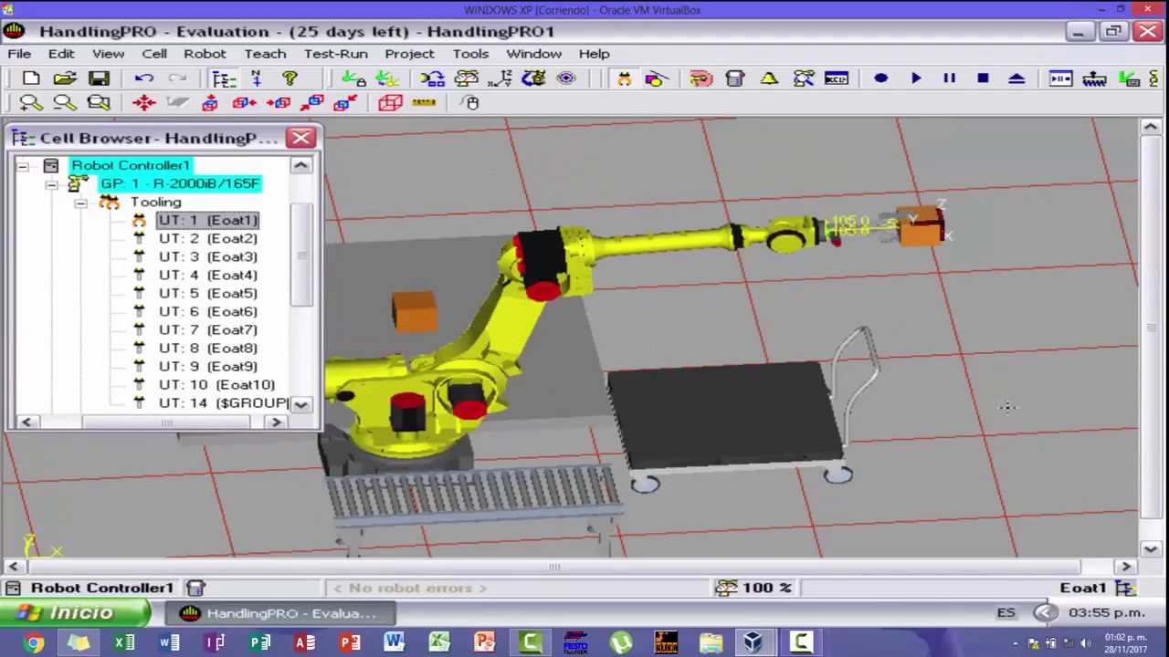The width and height of the screenshot is (1169, 657).
Task: Click the trash bin shaped toolbar icon
Action: [735, 78]
